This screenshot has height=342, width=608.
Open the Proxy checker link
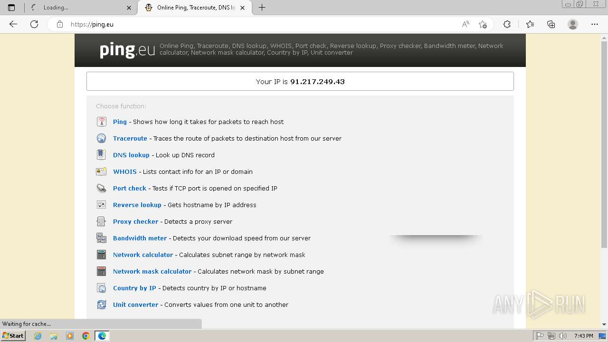tap(135, 221)
